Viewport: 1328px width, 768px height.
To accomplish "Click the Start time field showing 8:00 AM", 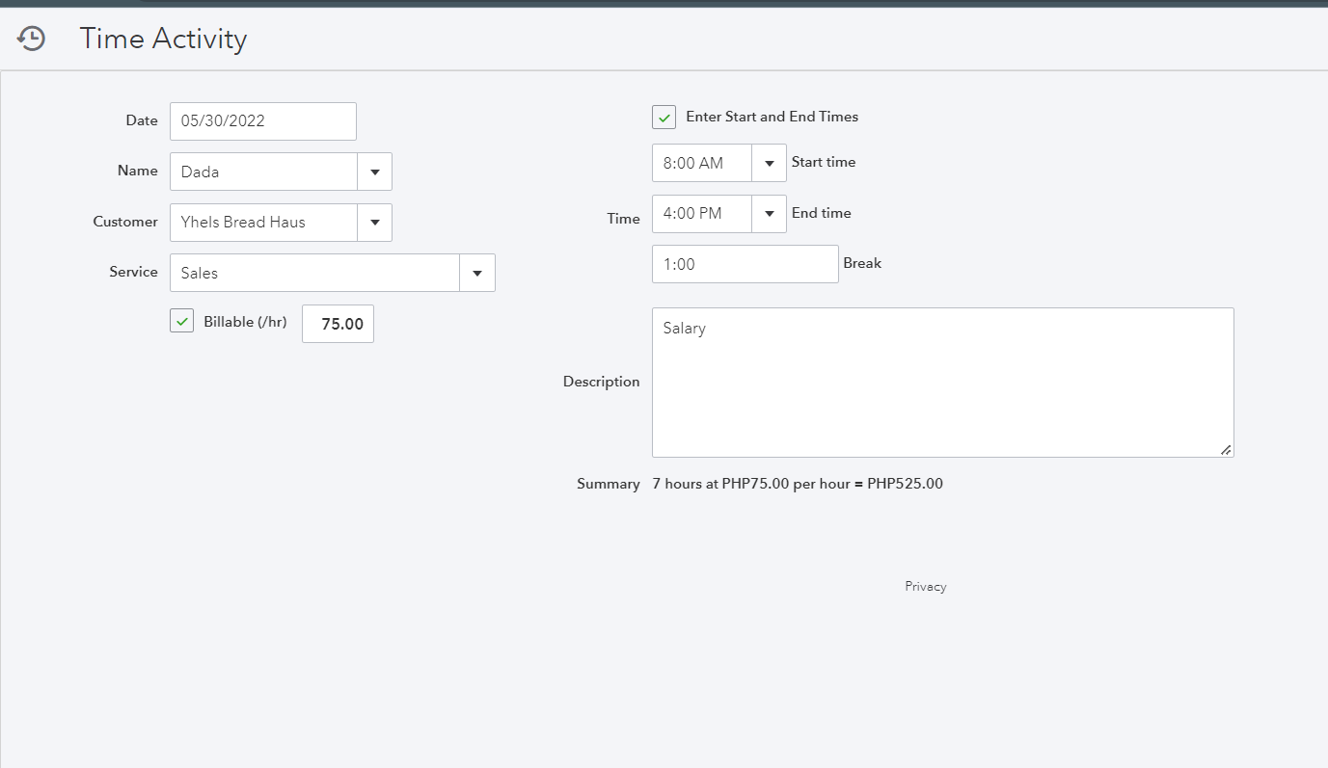I will click(700, 163).
